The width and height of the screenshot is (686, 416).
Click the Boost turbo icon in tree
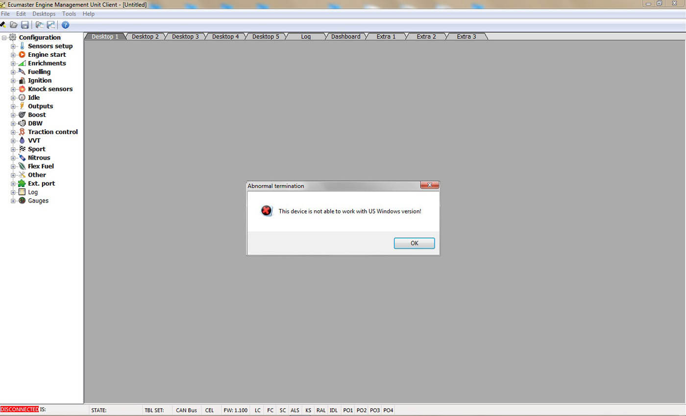pyautogui.click(x=22, y=115)
